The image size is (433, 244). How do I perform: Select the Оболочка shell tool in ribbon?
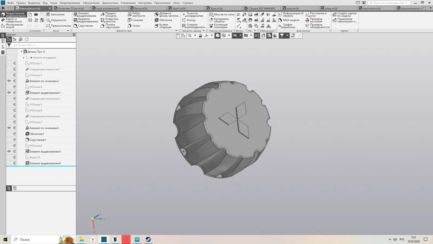pos(163,20)
